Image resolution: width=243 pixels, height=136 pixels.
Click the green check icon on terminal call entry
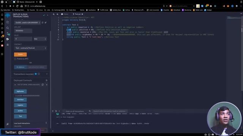(58, 114)
